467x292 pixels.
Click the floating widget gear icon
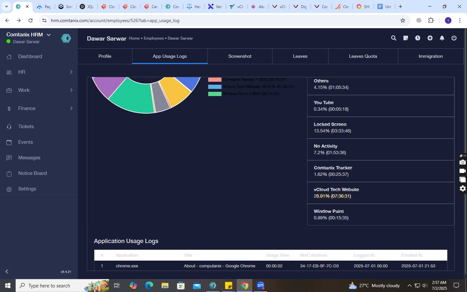tap(463, 189)
